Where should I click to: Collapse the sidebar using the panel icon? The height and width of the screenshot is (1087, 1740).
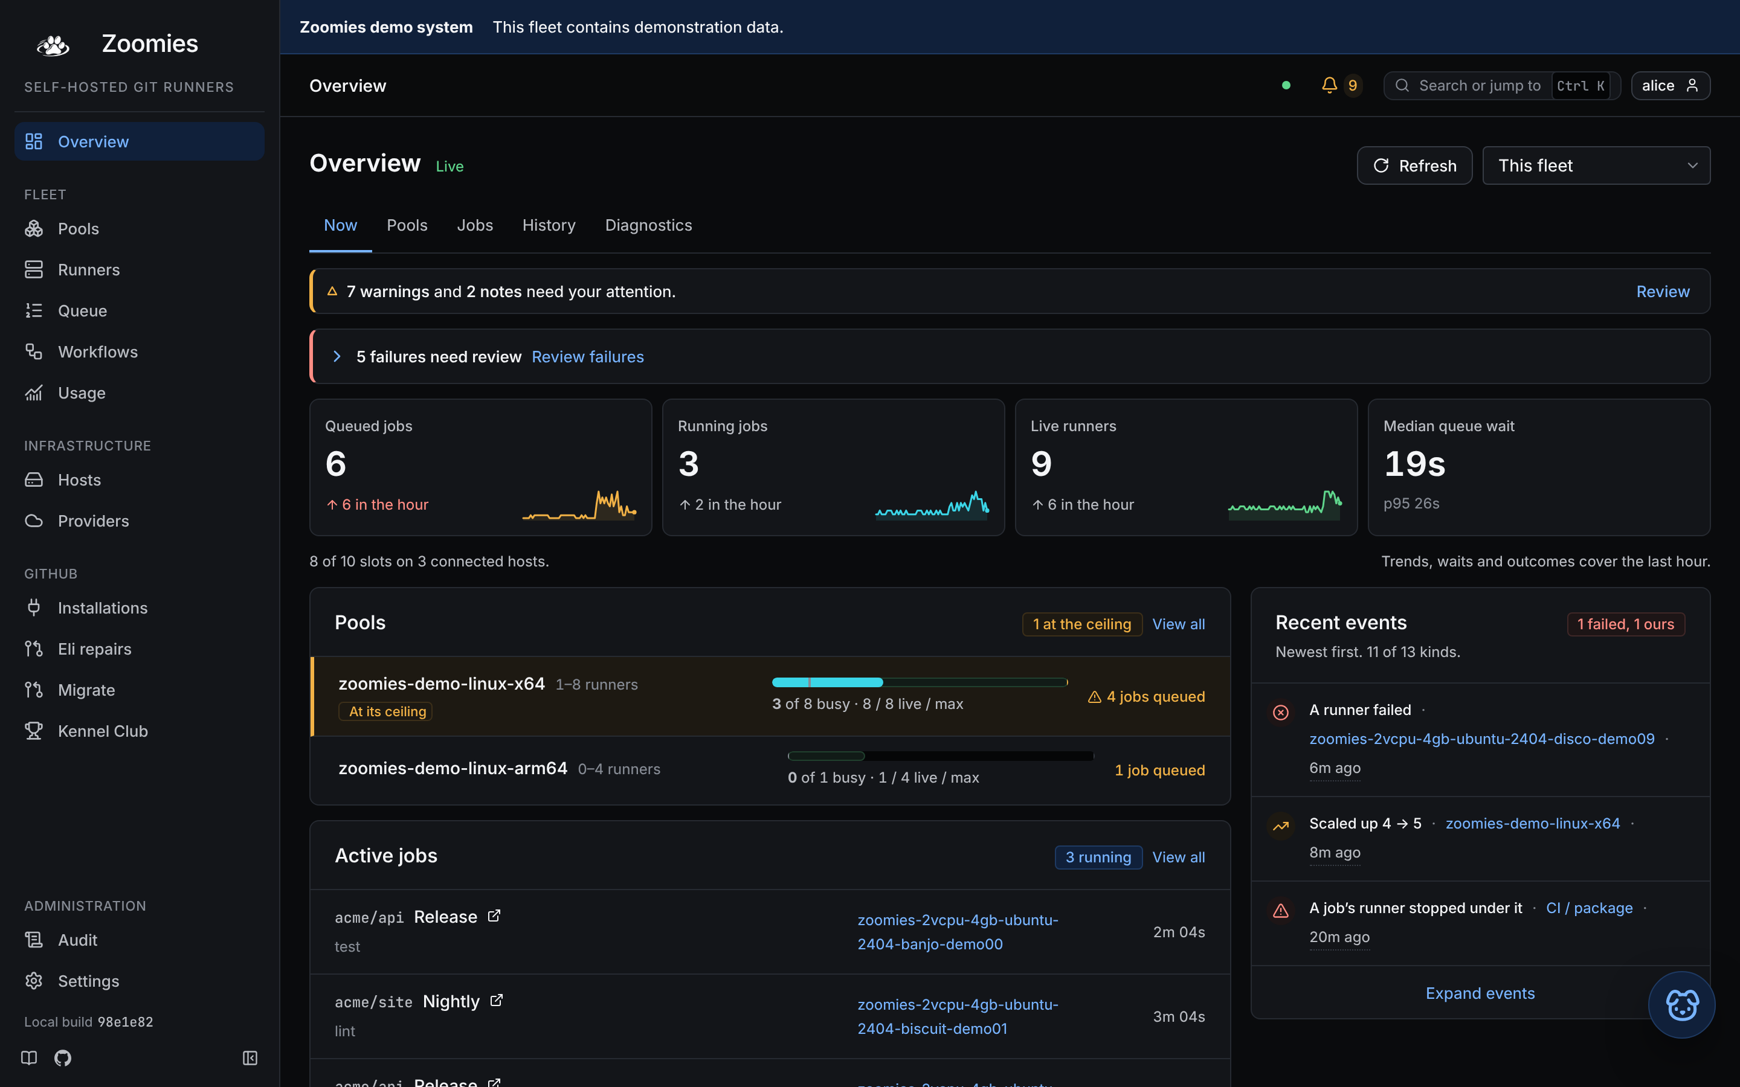click(x=250, y=1057)
